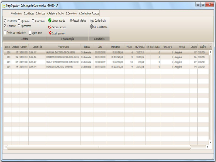216x162 pixels.
Task: Click the Cancelar acordo red icon
Action: click(x=50, y=27)
